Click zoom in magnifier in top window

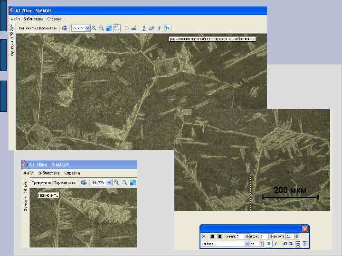[94, 28]
